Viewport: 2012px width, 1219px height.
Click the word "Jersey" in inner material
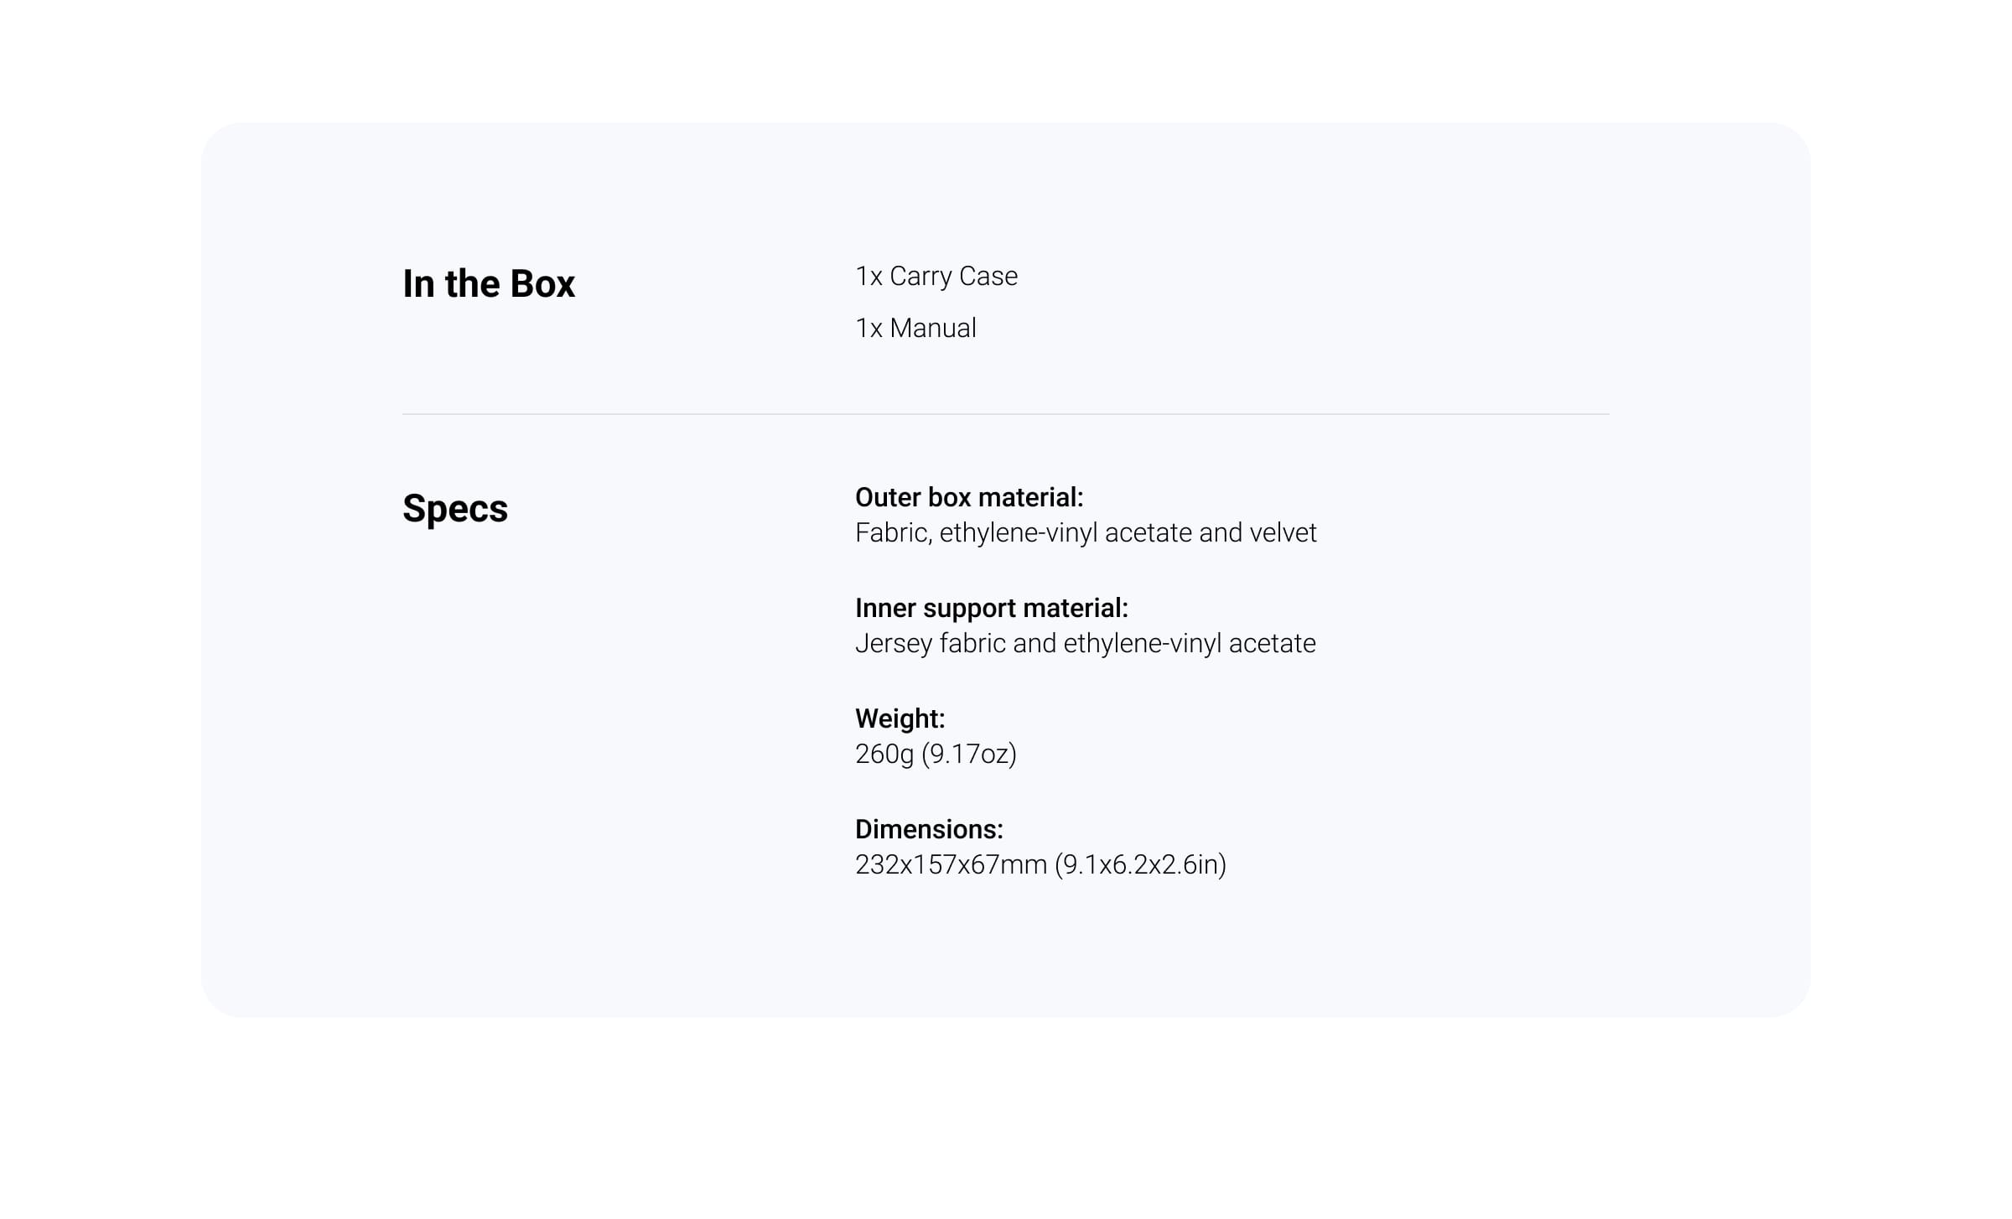coord(894,643)
